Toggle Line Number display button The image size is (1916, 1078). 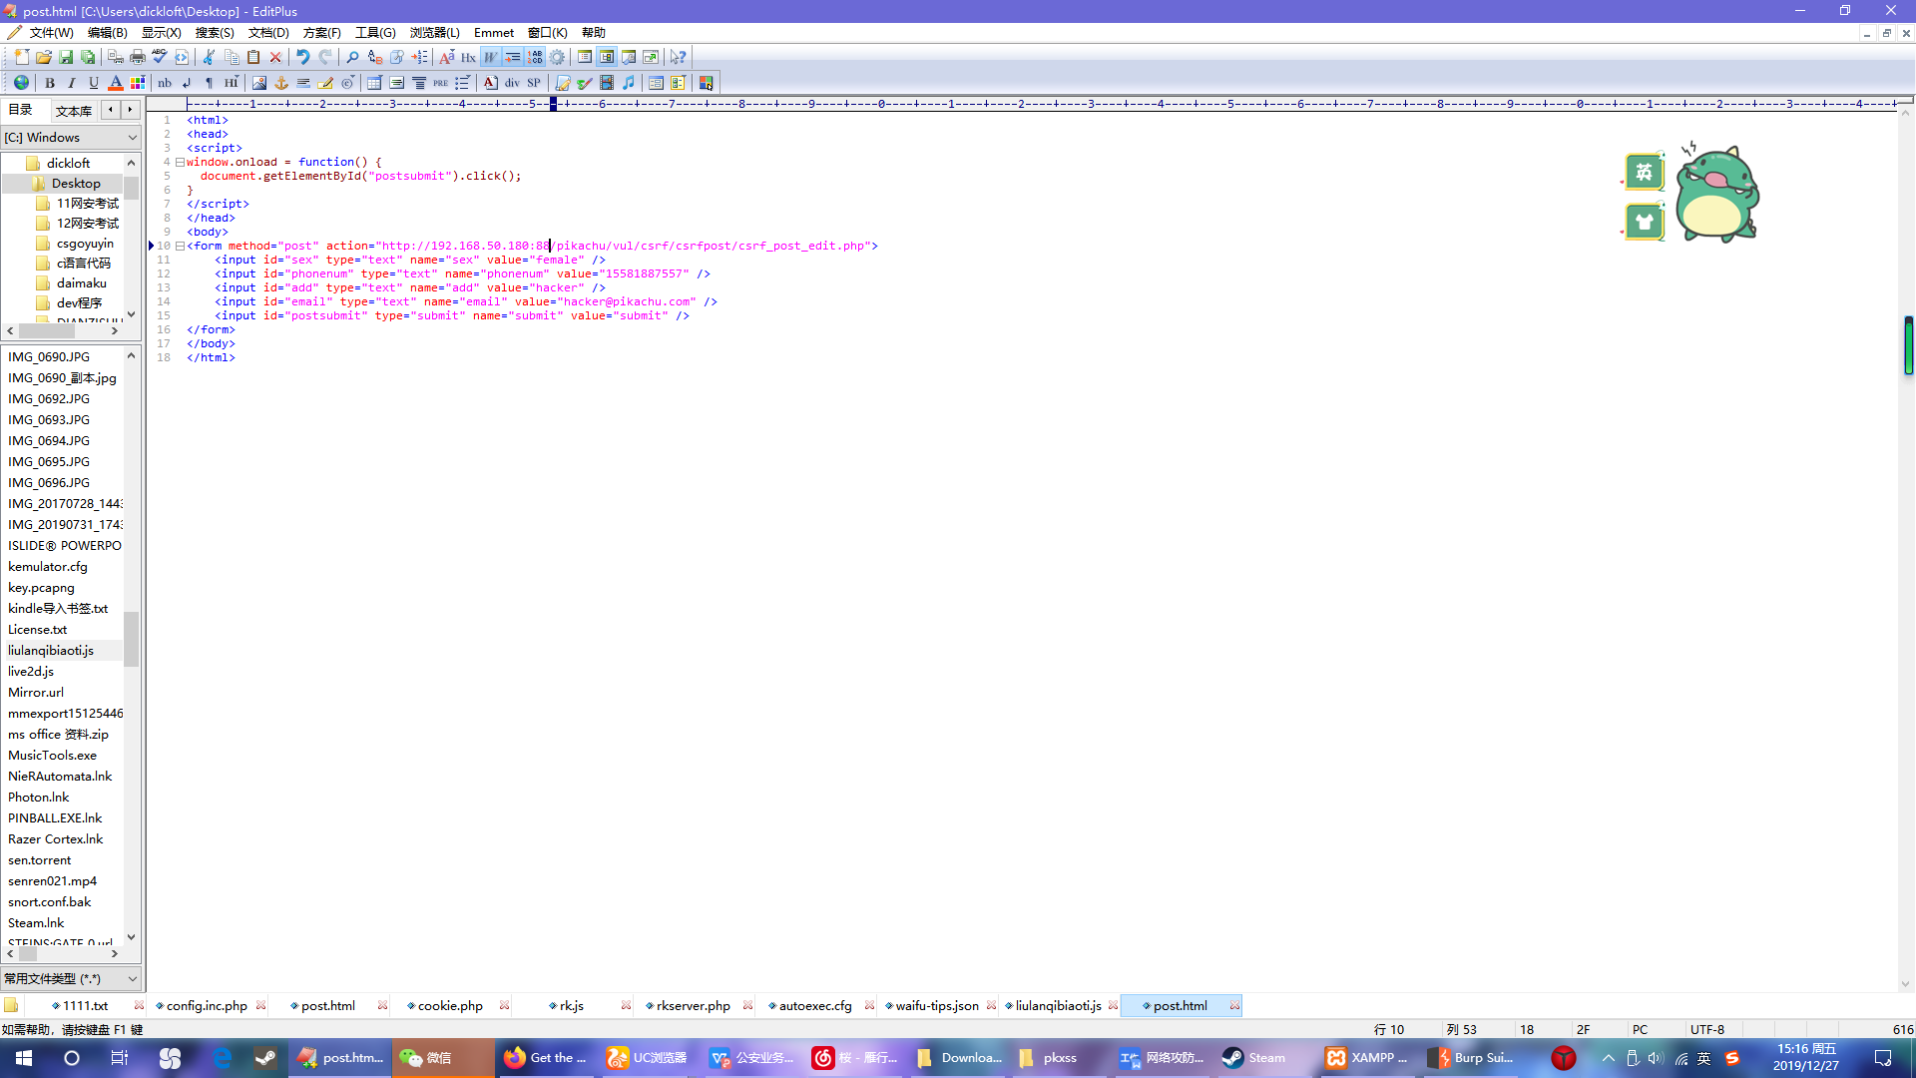point(535,57)
